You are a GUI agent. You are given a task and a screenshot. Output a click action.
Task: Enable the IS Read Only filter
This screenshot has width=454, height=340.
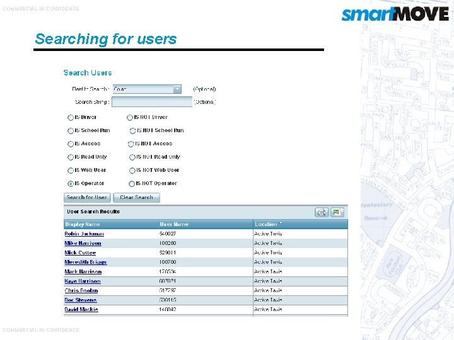pyautogui.click(x=71, y=157)
